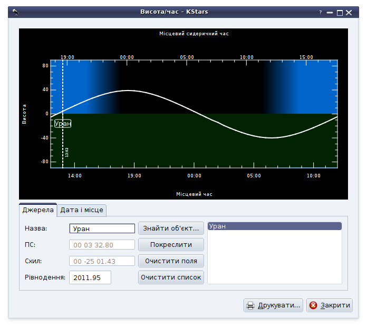
Task: Close the window with the title bar X
Action: coord(349,12)
